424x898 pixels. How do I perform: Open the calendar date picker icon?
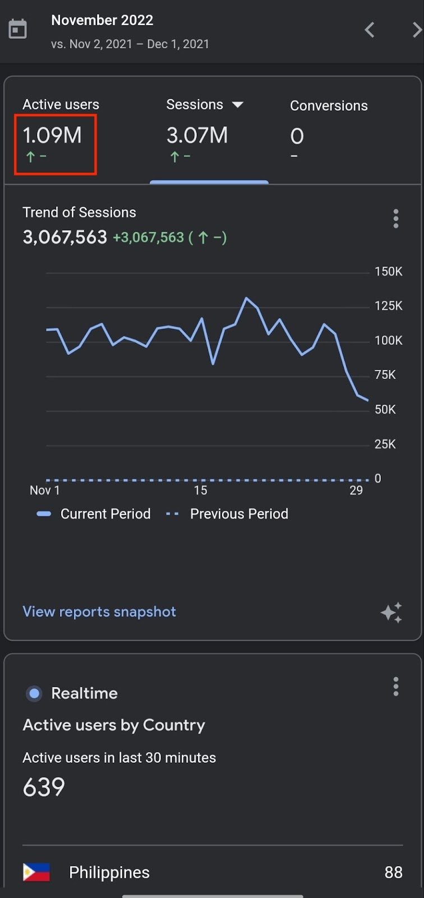click(18, 29)
